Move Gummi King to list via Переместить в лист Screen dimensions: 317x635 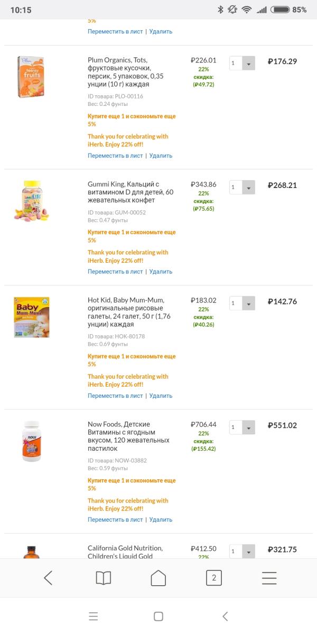point(115,272)
